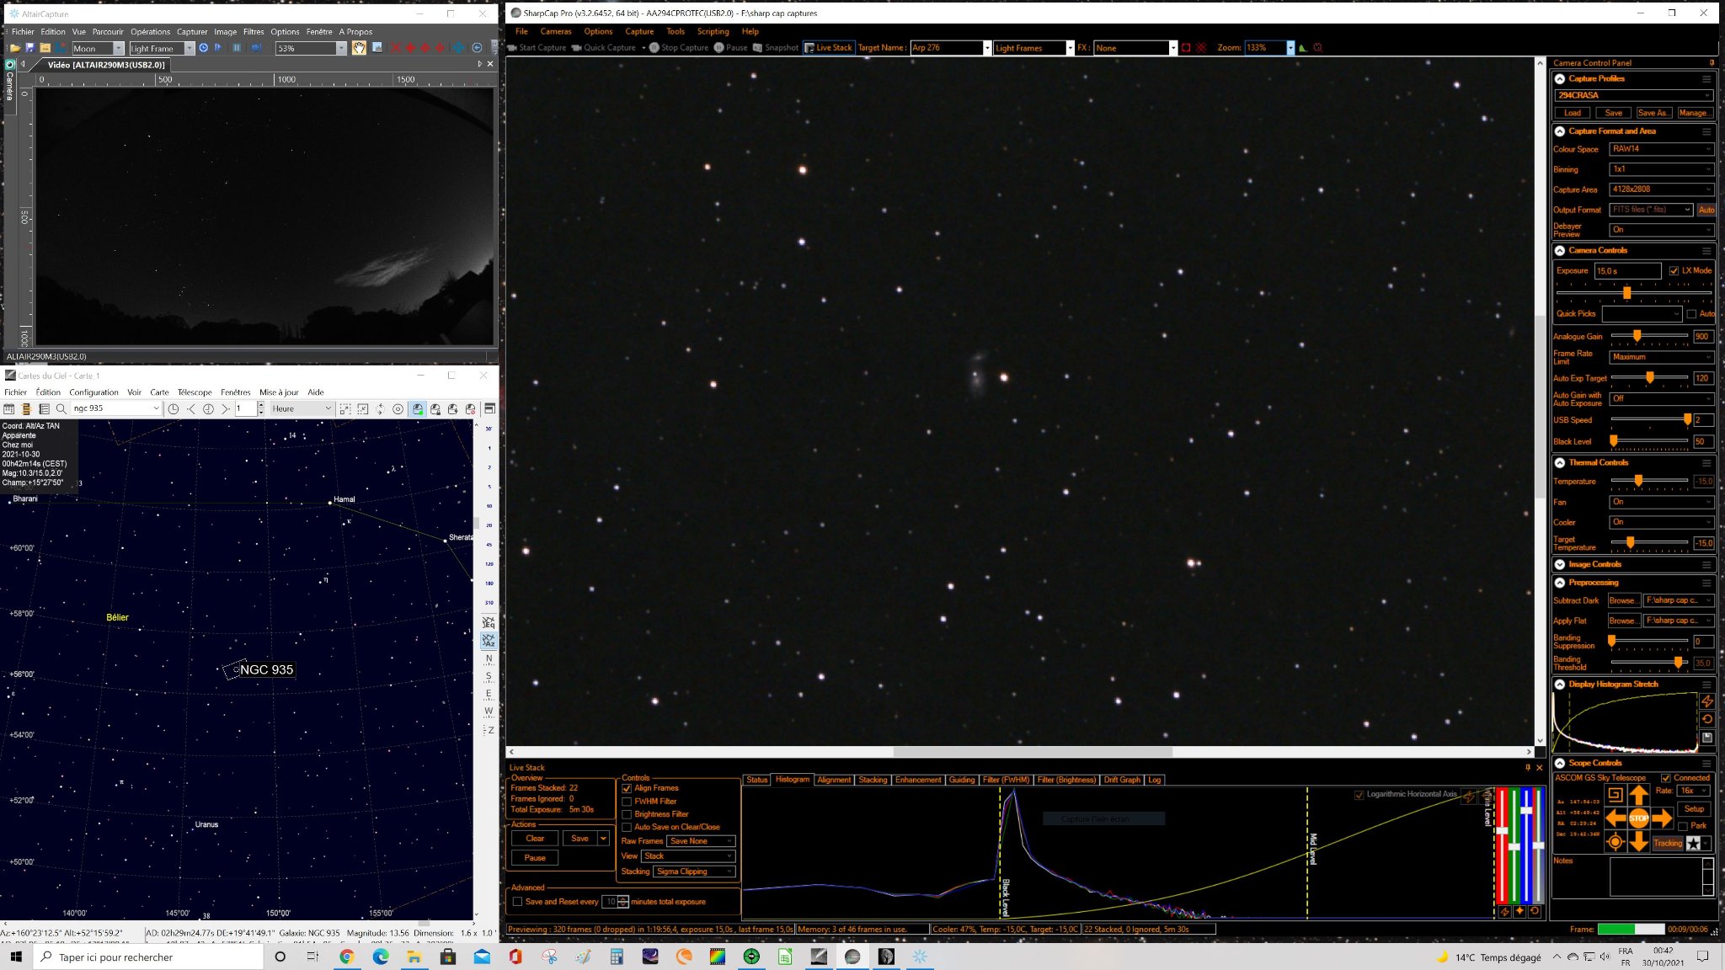Viewport: 1725px width, 970px height.
Task: Switch to the Drift Graph tab
Action: point(1122,780)
